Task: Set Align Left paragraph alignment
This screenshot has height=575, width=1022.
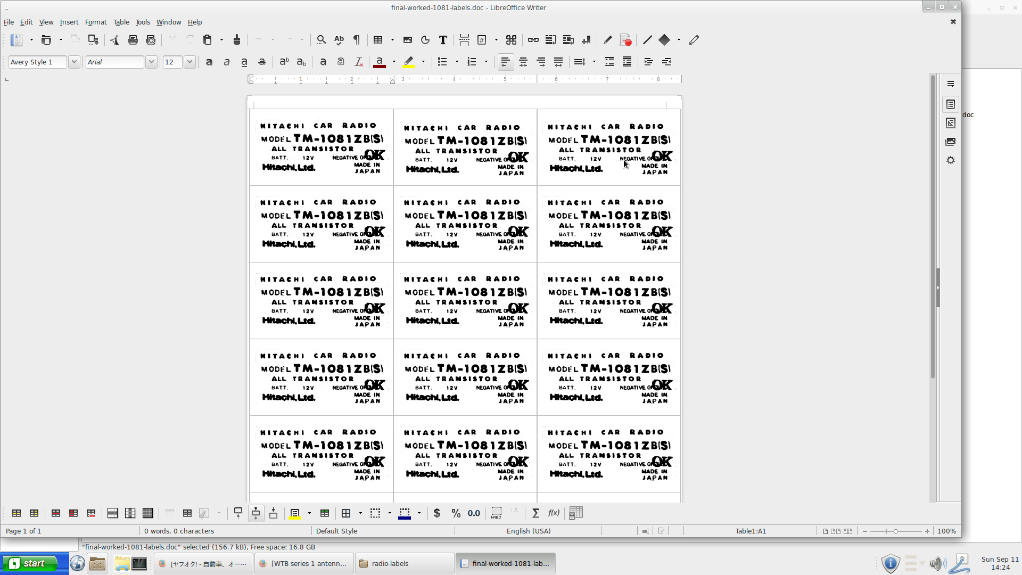Action: coord(506,62)
